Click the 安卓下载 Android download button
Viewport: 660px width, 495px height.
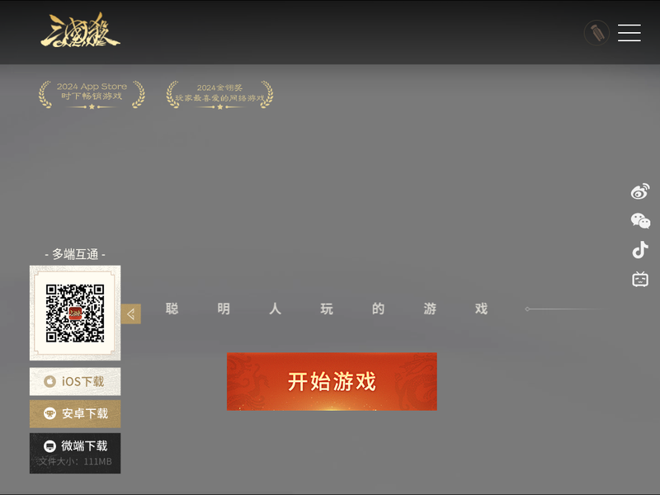point(75,413)
